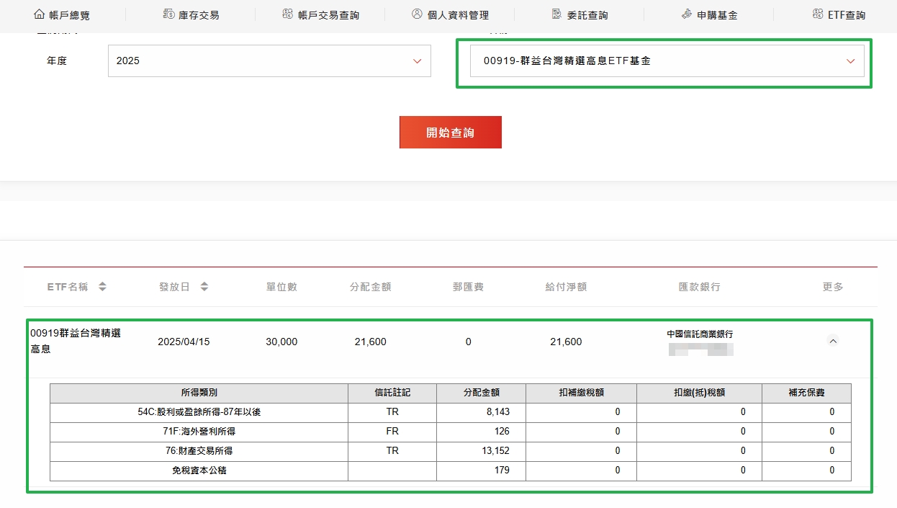Collapse the 00919 row details chevron
Screen dimensions: 897x508
tap(833, 342)
